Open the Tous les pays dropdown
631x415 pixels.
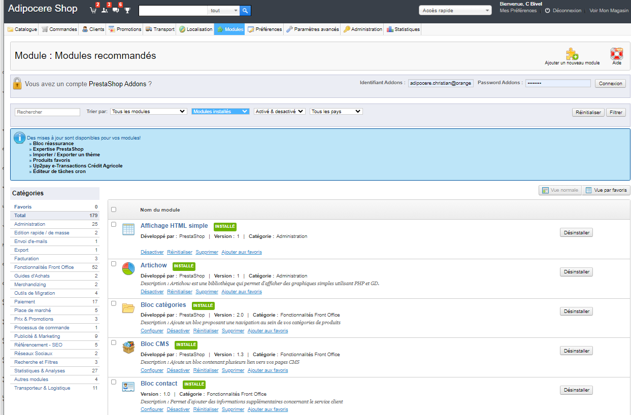[x=336, y=112]
